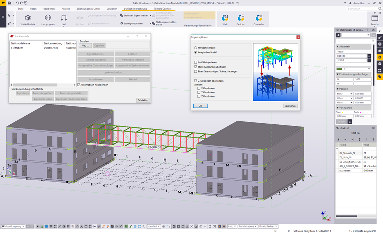Open the Modellursprung dropdown in the status bar
The image size is (383, 233).
pyautogui.click(x=13, y=227)
